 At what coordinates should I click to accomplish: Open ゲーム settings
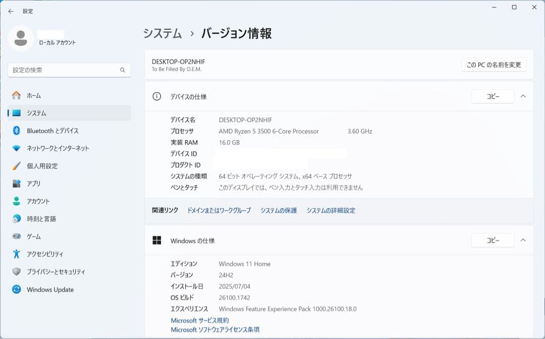point(33,236)
